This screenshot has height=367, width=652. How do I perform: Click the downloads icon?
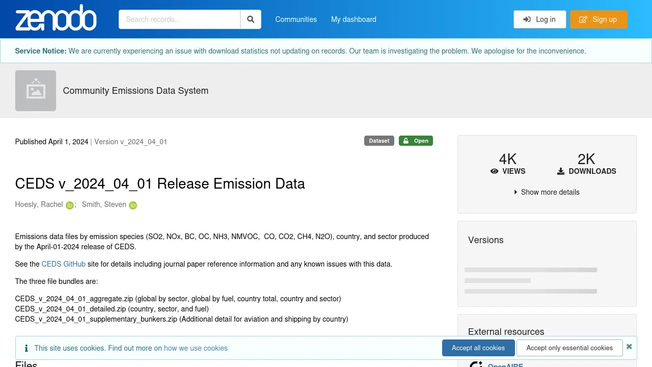coord(561,171)
